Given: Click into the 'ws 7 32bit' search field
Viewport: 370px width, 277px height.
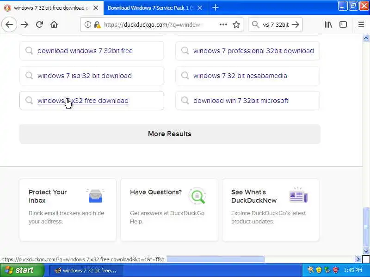Looking at the screenshot, I should 275,25.
